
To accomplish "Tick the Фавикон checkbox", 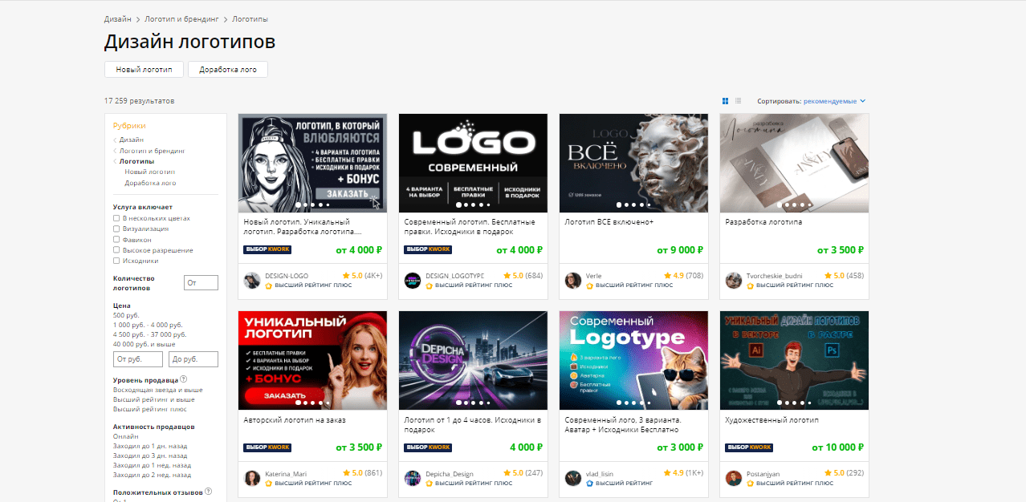I will click(x=116, y=240).
